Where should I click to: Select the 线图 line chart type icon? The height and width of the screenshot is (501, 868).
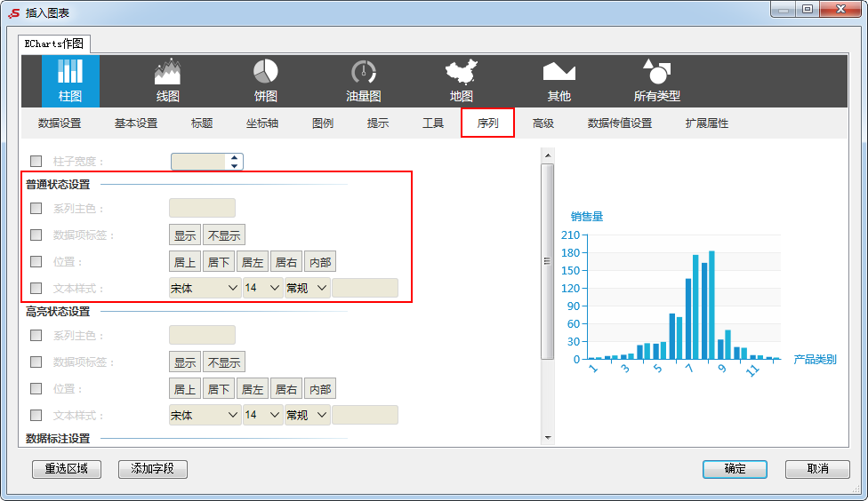(x=168, y=81)
